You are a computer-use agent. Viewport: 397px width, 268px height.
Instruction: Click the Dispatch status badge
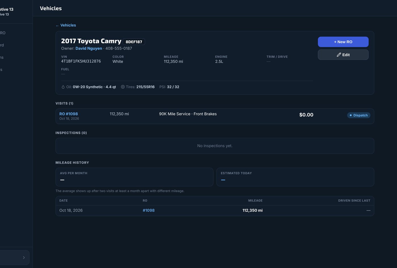click(x=359, y=115)
